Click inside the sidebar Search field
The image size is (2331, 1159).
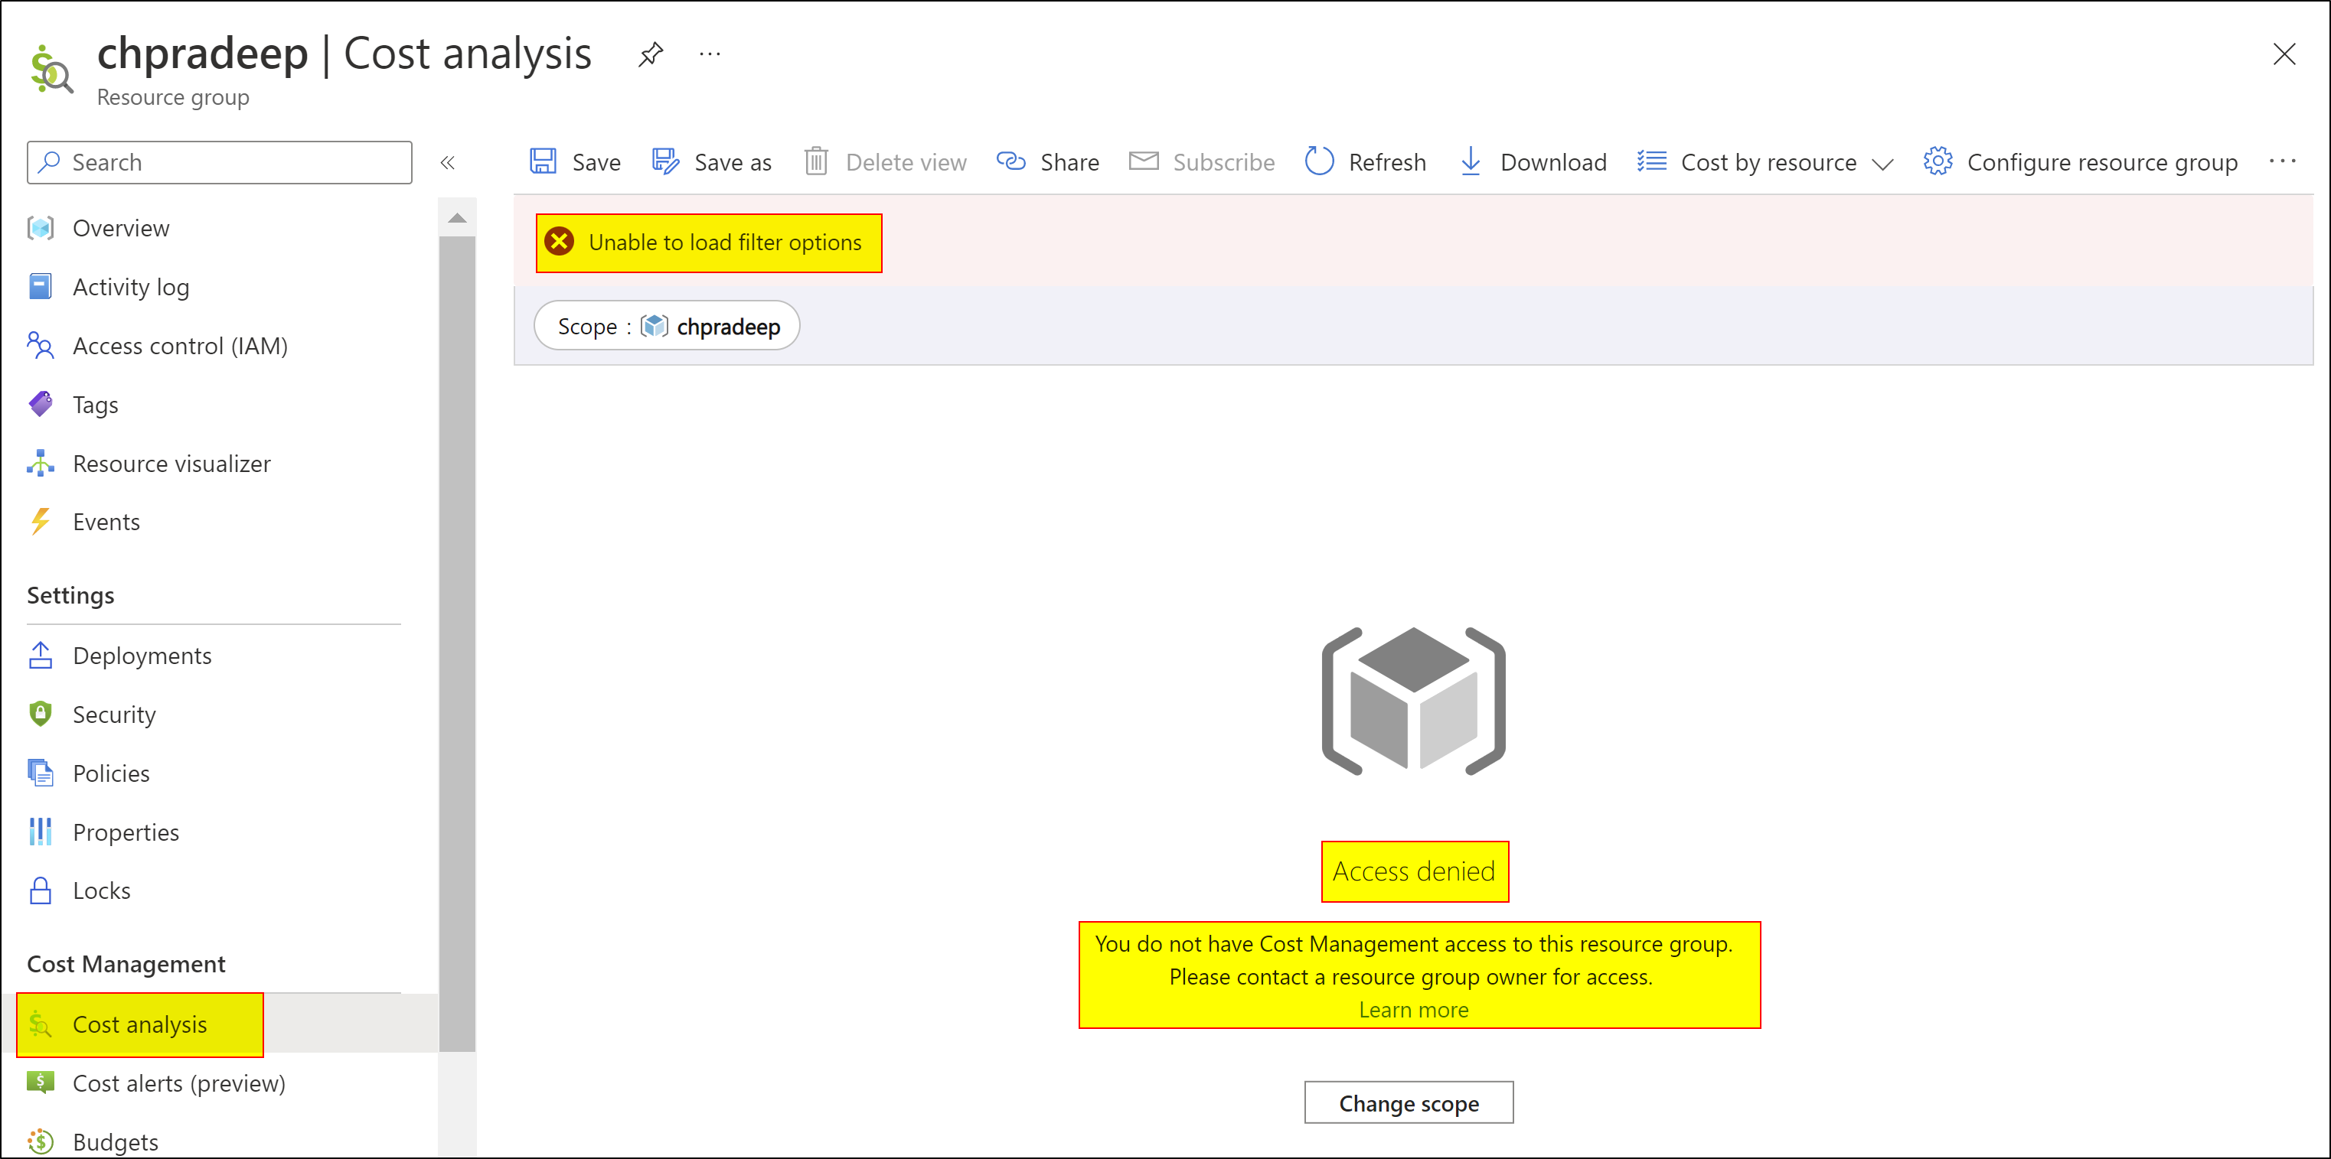217,162
